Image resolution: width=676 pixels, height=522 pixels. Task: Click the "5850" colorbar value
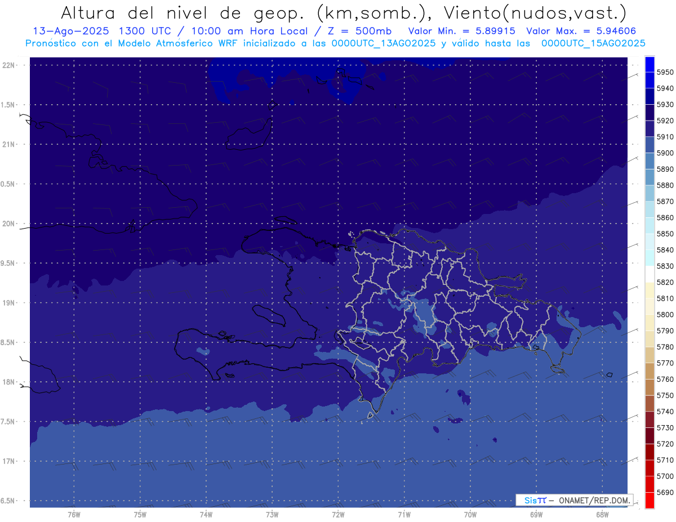point(665,234)
